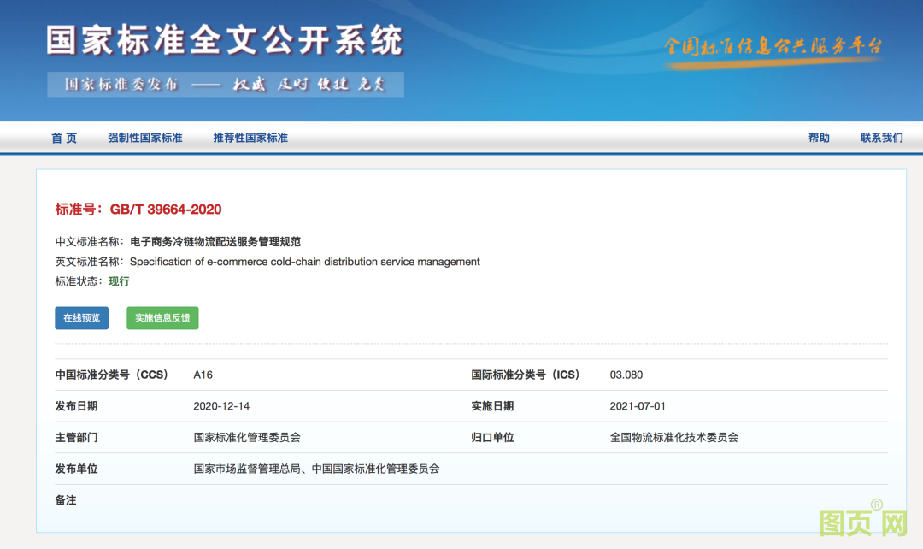
Task: Click the Chinese standard name 电子商务冷链物流配送服务管理规范
Action: [215, 242]
